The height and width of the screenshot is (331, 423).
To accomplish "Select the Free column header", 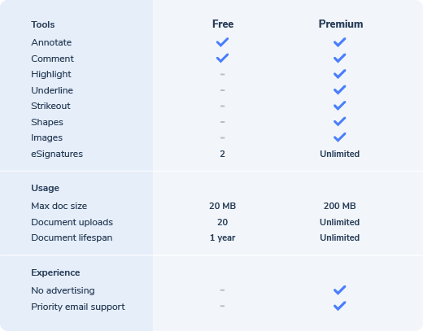I will pyautogui.click(x=223, y=24).
